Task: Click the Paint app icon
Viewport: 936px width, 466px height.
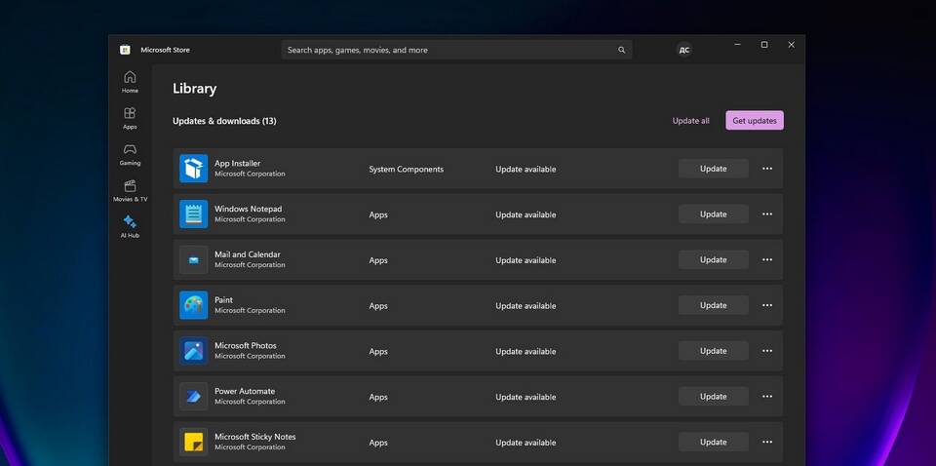Action: (x=194, y=305)
